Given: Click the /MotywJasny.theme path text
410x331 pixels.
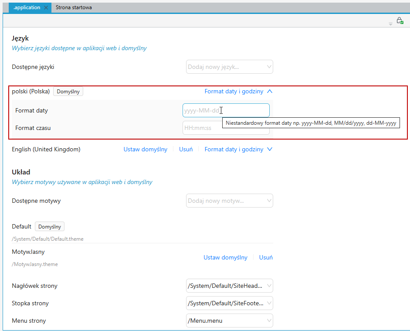Looking at the screenshot, I should 35,264.
